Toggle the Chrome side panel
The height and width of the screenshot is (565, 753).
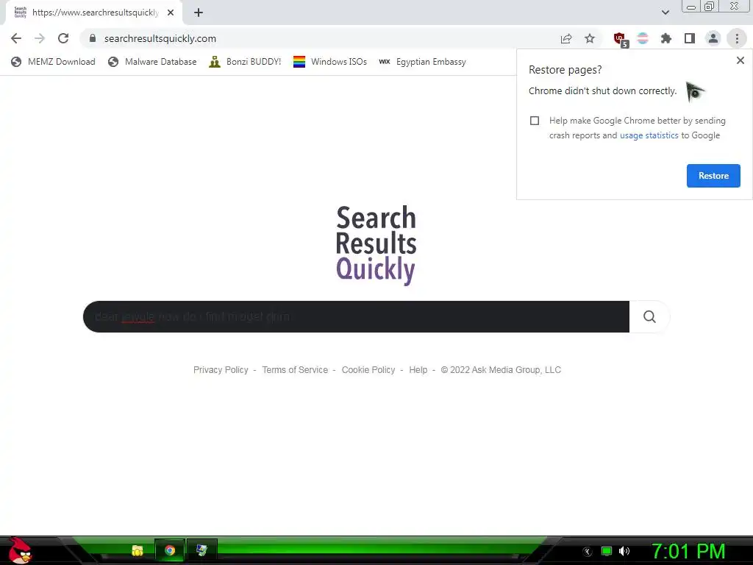(690, 38)
